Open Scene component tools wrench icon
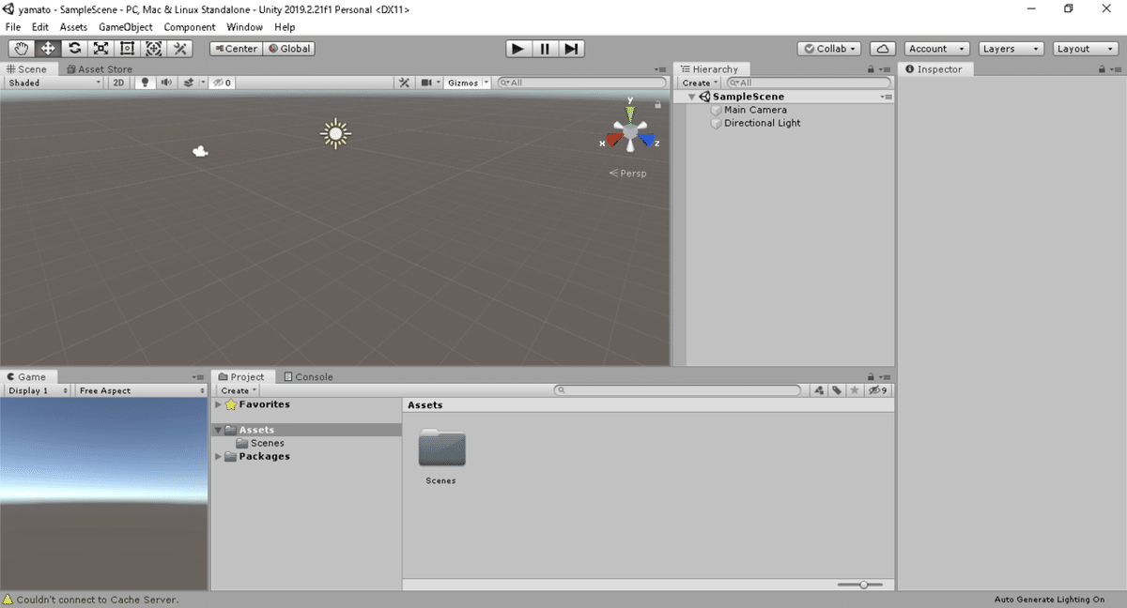 point(404,83)
